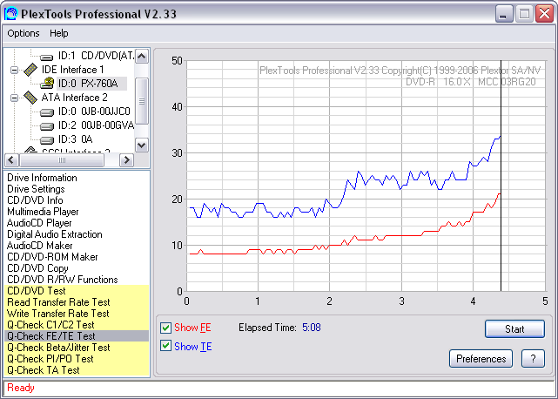The image size is (558, 399).
Task: Open Drive Information
Action: pos(42,178)
